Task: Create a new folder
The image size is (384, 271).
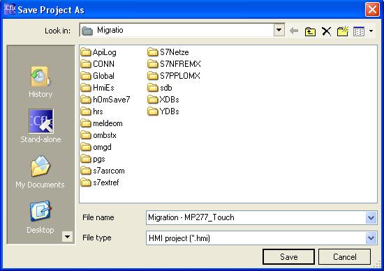Action: click(x=343, y=31)
